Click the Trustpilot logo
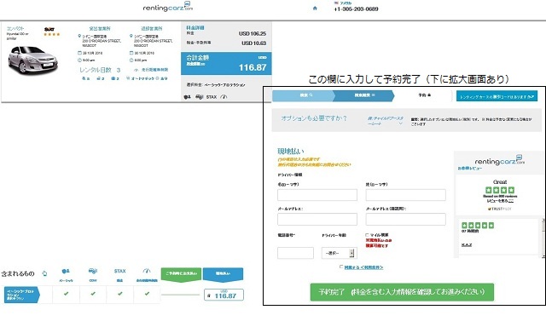This screenshot has height=327, width=546. 500,209
